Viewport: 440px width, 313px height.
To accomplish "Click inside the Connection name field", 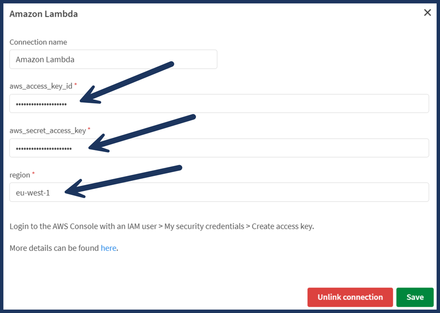I will pyautogui.click(x=113, y=59).
